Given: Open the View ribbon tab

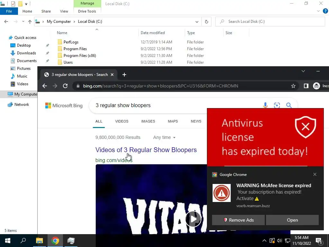Looking at the screenshot, I should (x=64, y=11).
